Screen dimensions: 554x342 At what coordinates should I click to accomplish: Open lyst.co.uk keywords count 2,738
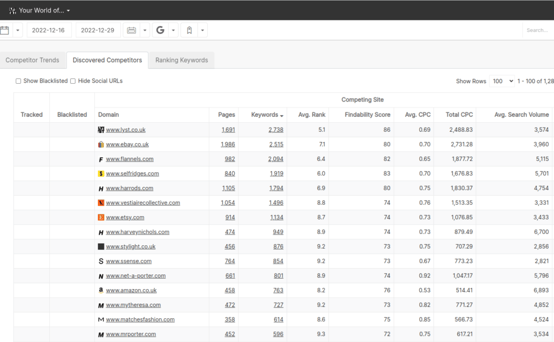[276, 130]
